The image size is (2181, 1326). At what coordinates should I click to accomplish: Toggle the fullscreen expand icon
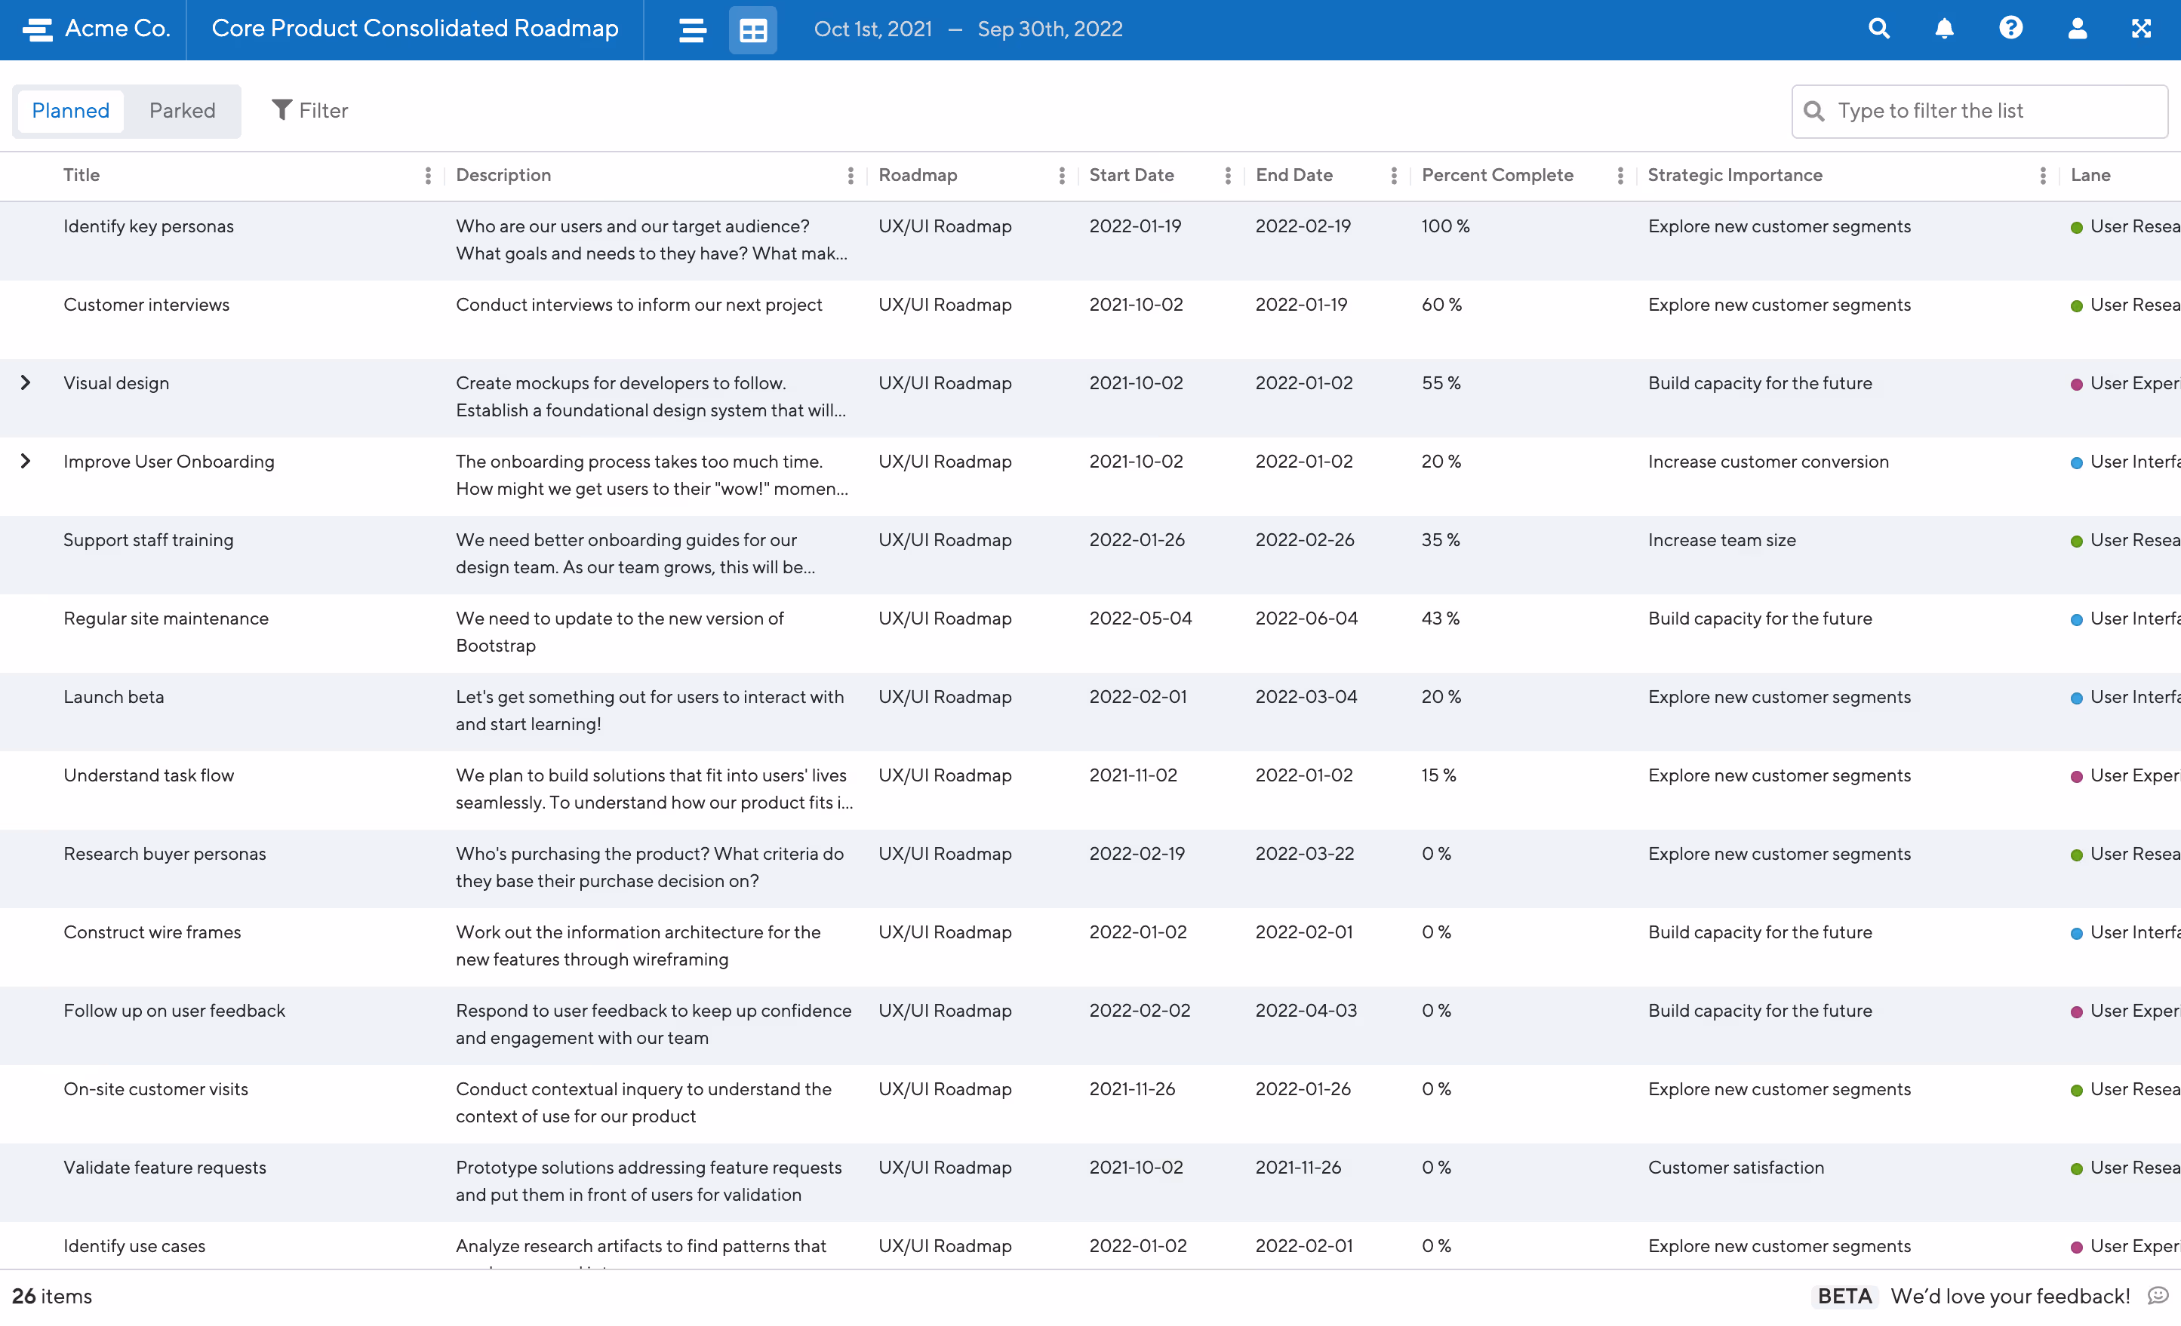pos(2140,29)
